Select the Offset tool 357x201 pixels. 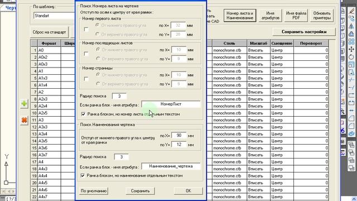[x=351, y=34]
